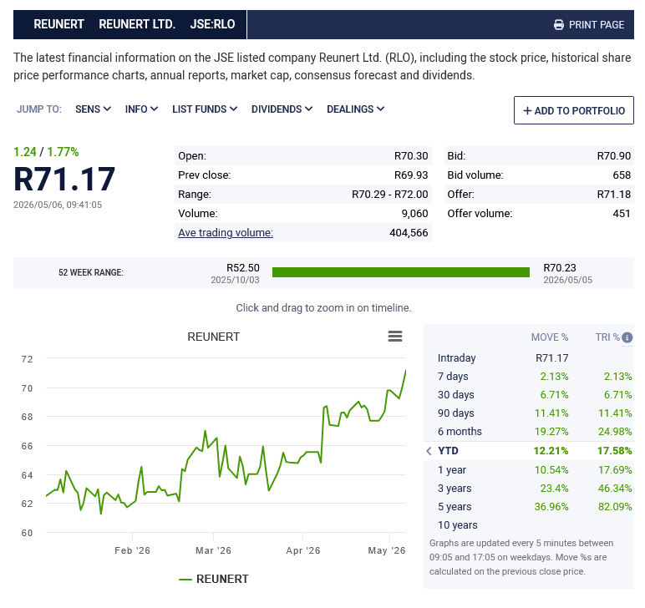Select the 7 days period row
The width and height of the screenshot is (645, 608).
529,377
